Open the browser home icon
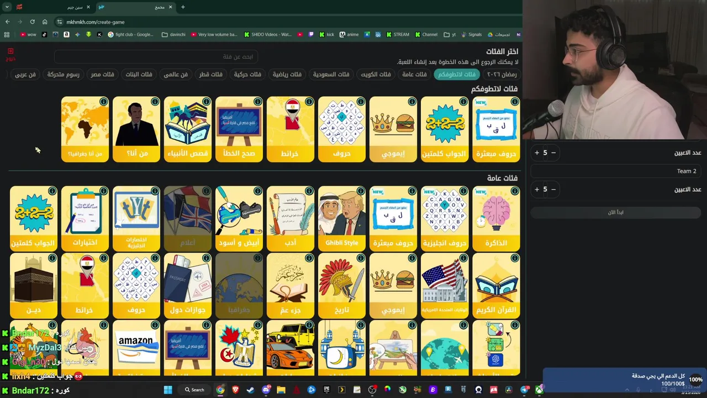The width and height of the screenshot is (707, 398). coord(45,22)
